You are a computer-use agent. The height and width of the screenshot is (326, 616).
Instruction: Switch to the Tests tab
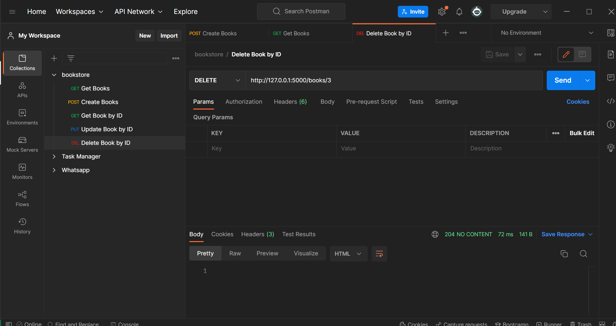click(x=416, y=101)
